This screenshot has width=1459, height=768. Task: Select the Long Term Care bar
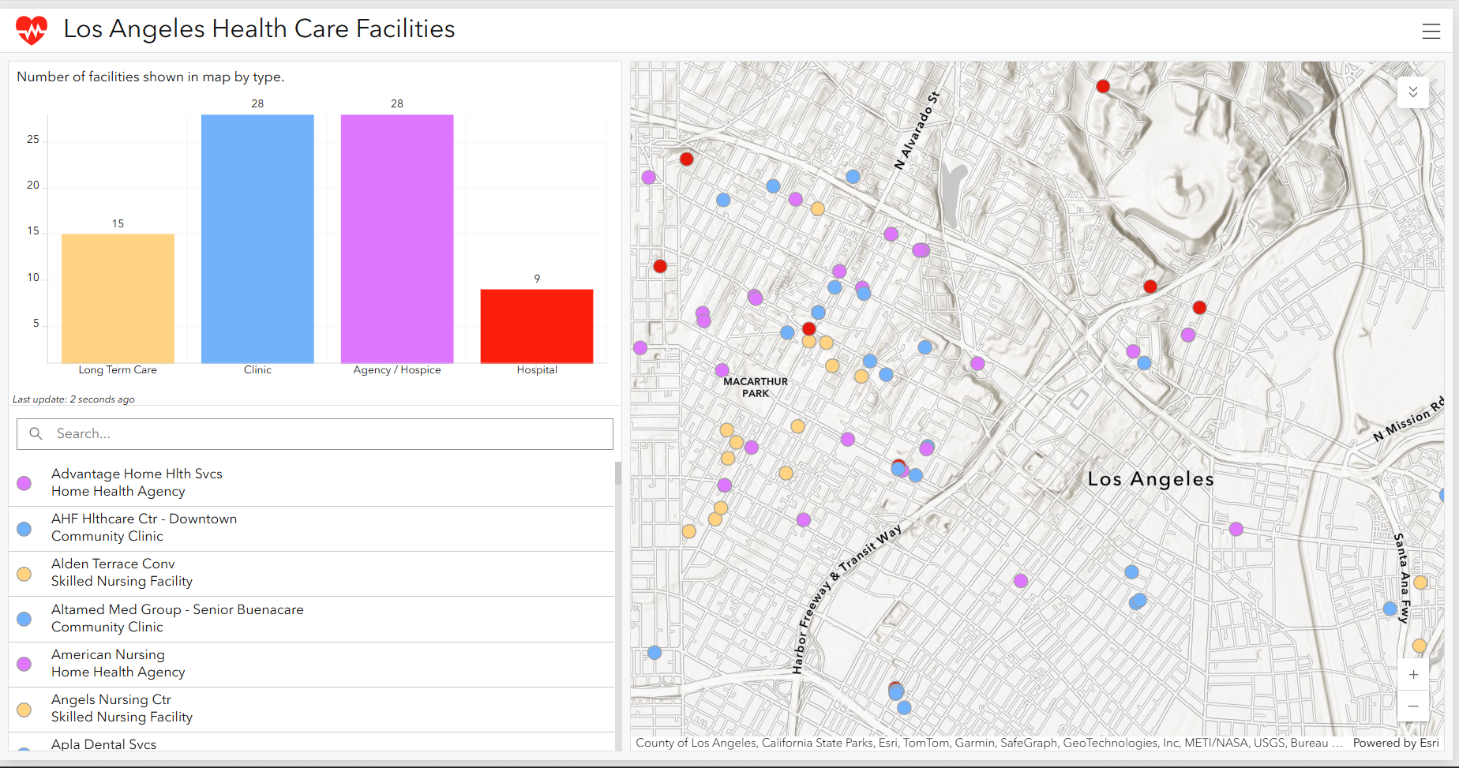click(118, 298)
